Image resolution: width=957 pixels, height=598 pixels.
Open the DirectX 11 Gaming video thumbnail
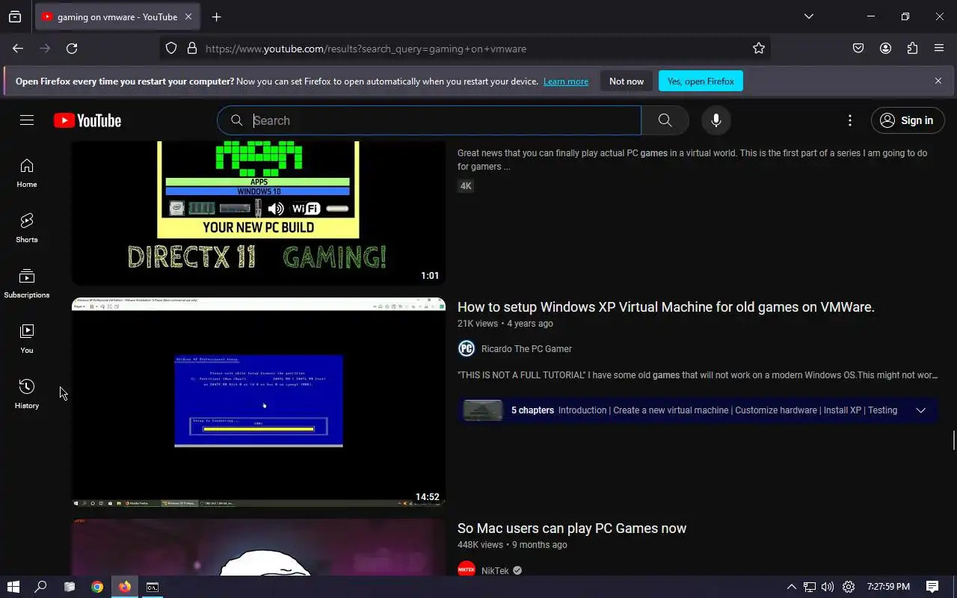tap(259, 212)
